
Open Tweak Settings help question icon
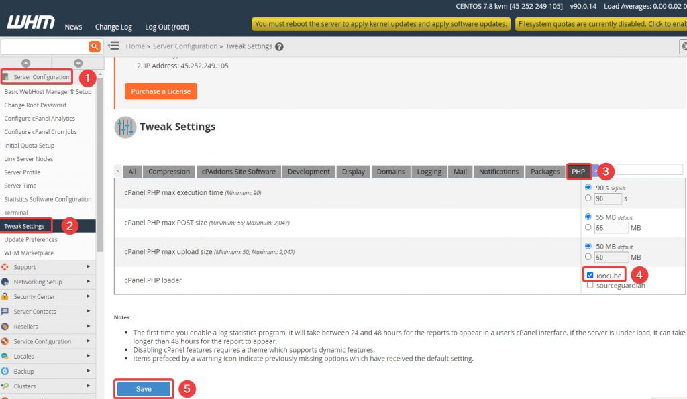pyautogui.click(x=279, y=46)
